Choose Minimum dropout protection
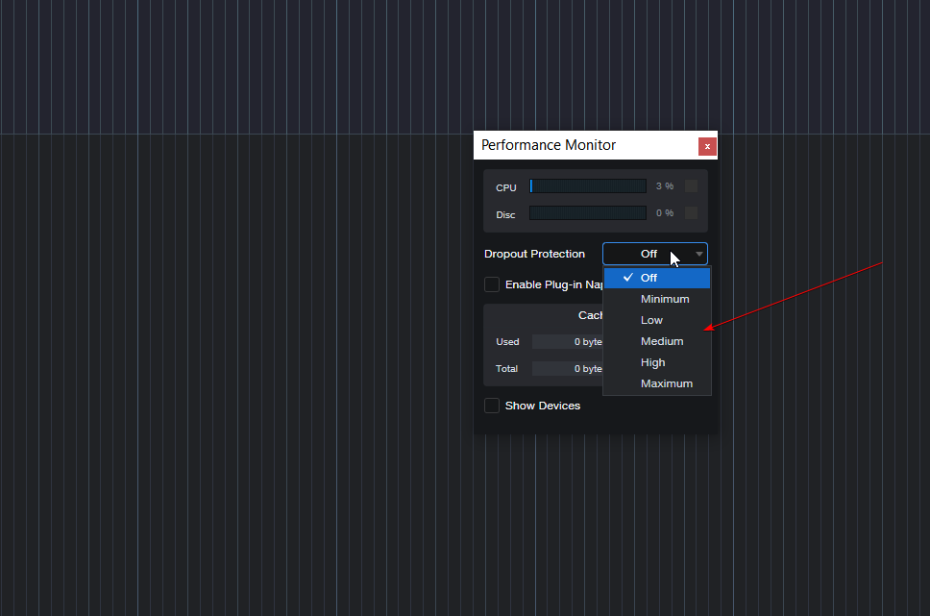This screenshot has height=616, width=930. (x=656, y=299)
